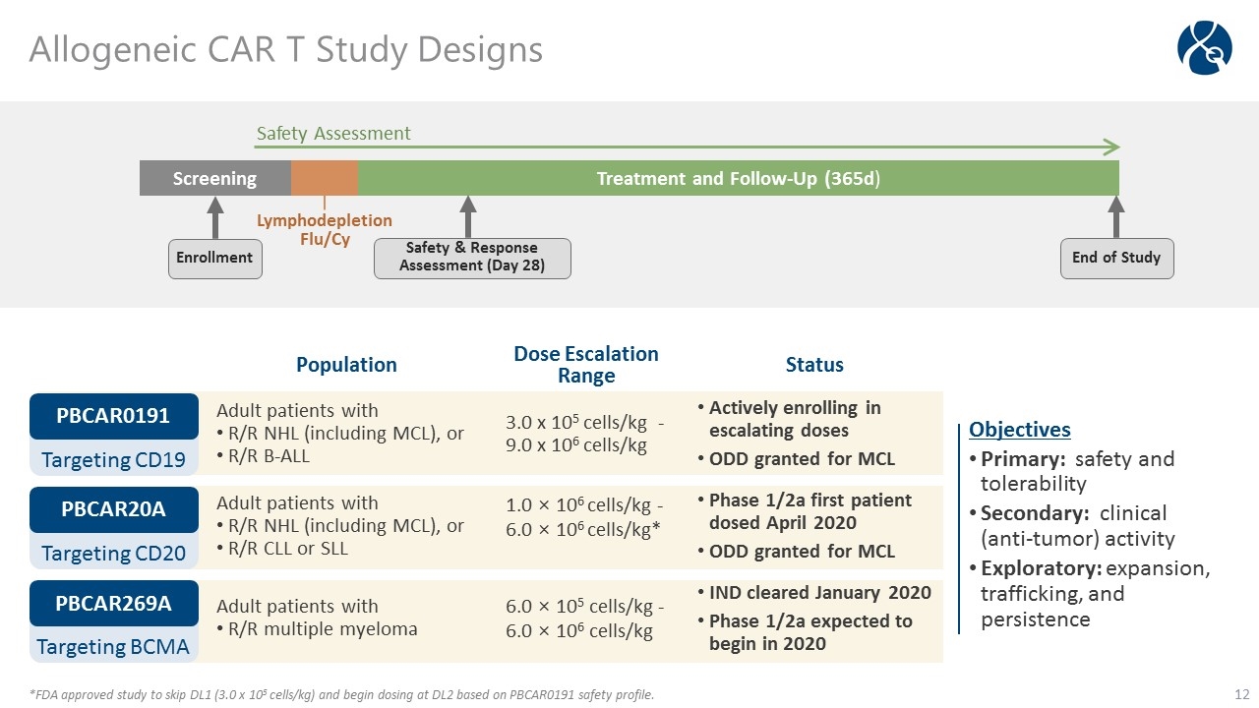Click IND cleared January 2020
Screen dimensions: 1259x708
[813, 593]
